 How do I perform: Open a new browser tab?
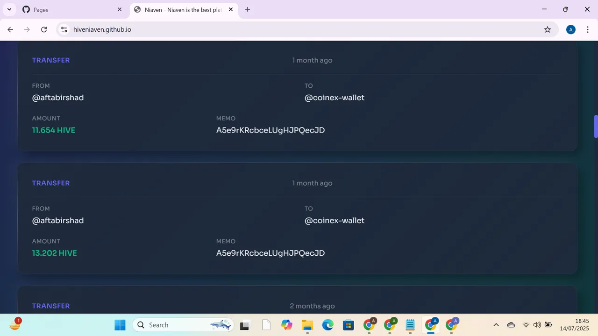coord(248,9)
